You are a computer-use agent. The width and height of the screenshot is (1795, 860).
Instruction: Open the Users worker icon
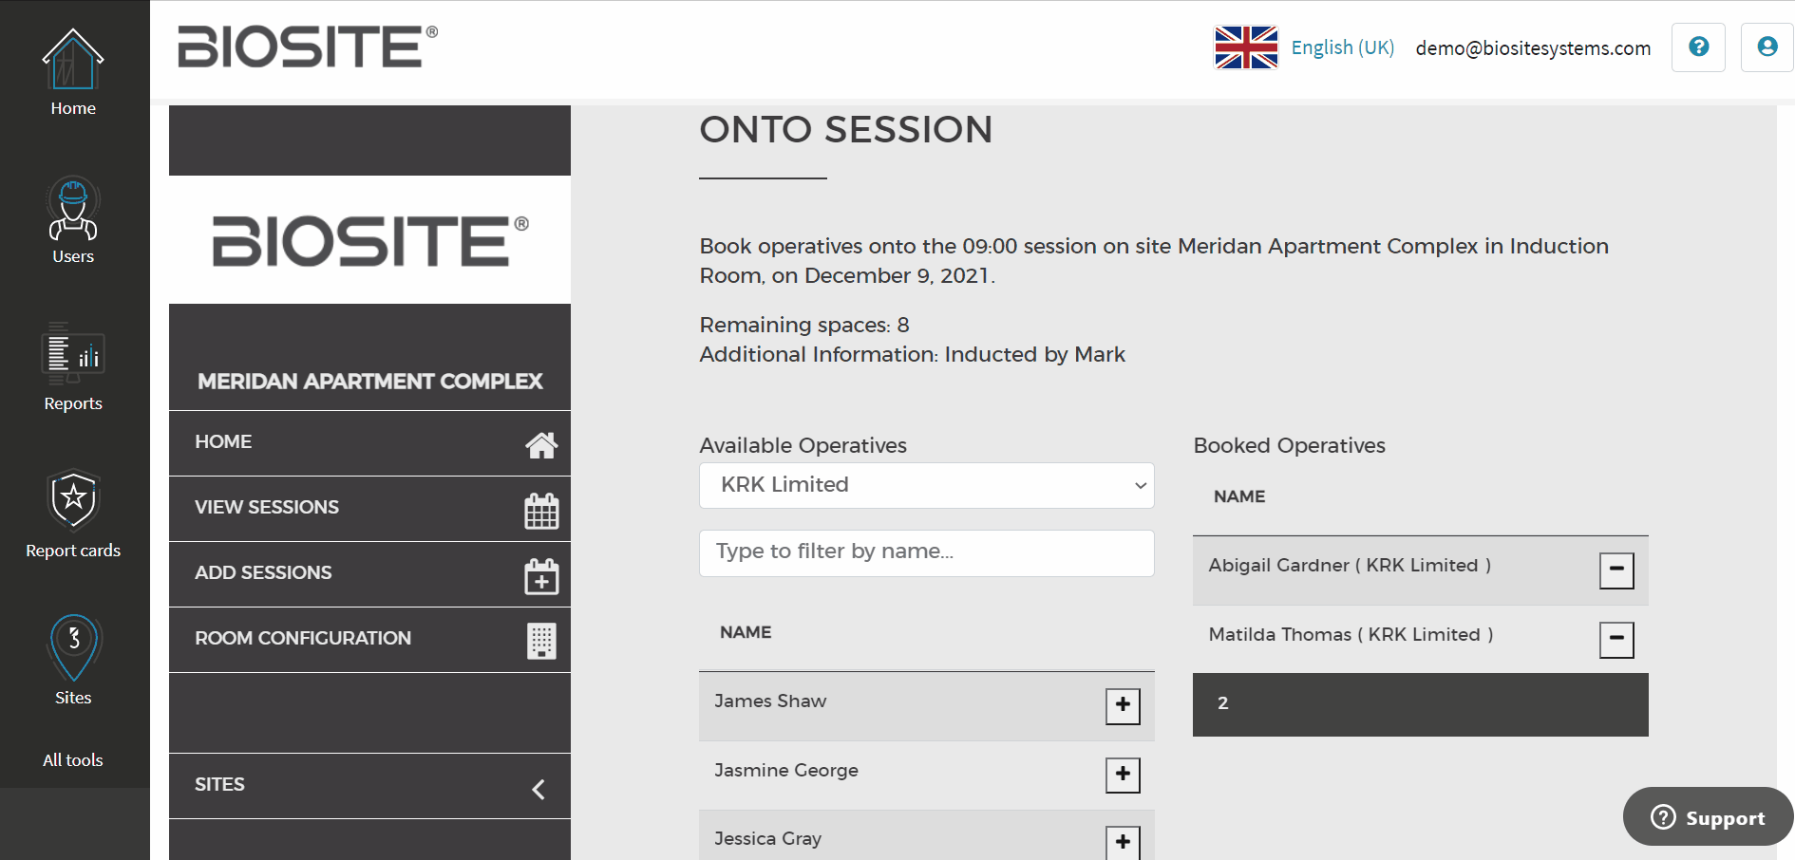pos(73,209)
